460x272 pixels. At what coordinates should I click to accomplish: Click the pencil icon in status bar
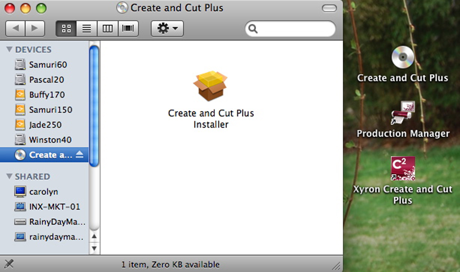9,264
